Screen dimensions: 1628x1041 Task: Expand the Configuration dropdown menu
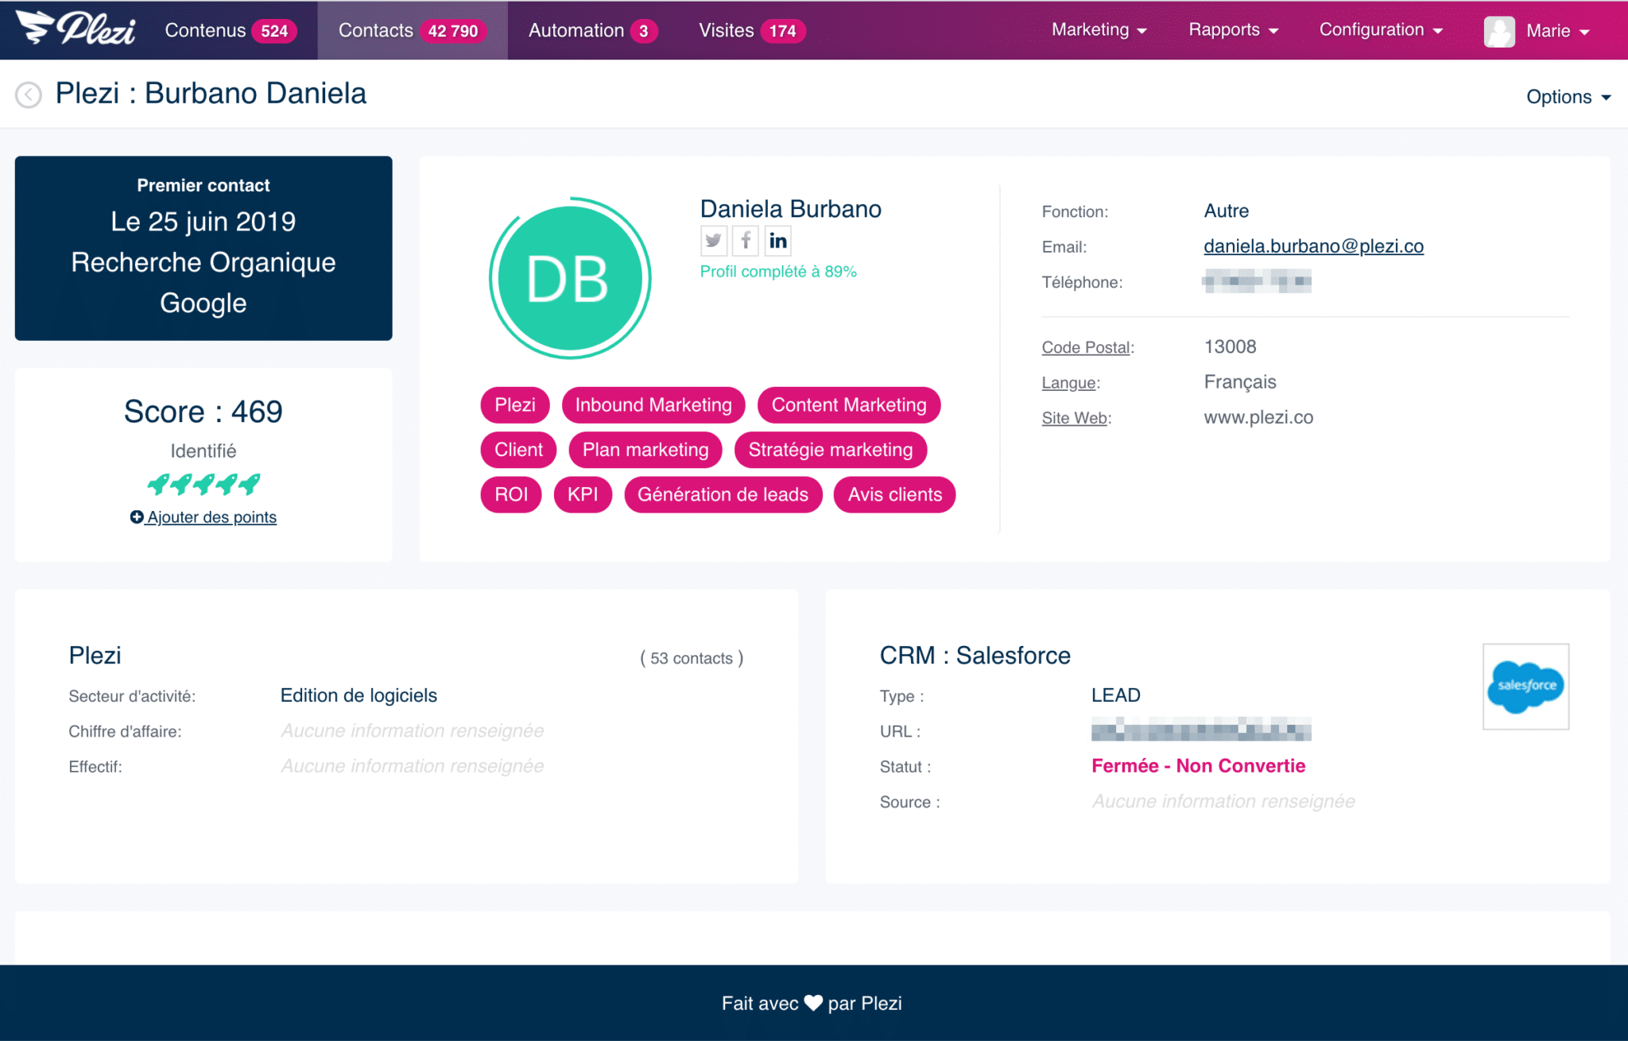point(1382,30)
